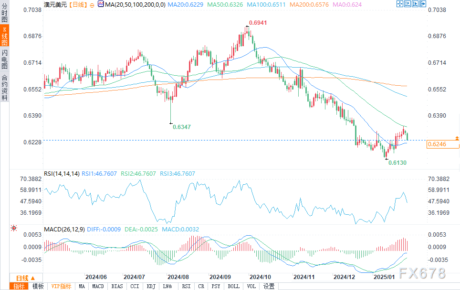Click the orange price alert arrow icon
460x290 pixels.
tap(457, 138)
